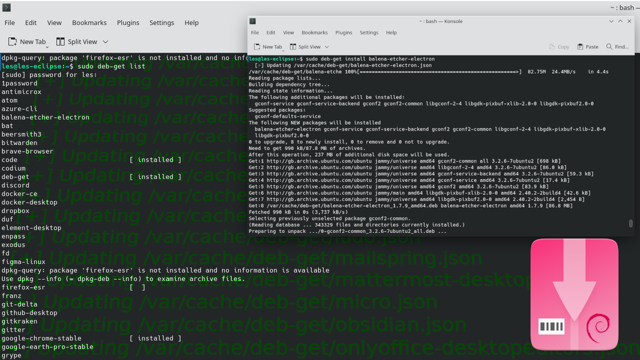Open the Settings menu in the back window
Image resolution: width=640 pixels, height=360 pixels.
[x=162, y=22]
